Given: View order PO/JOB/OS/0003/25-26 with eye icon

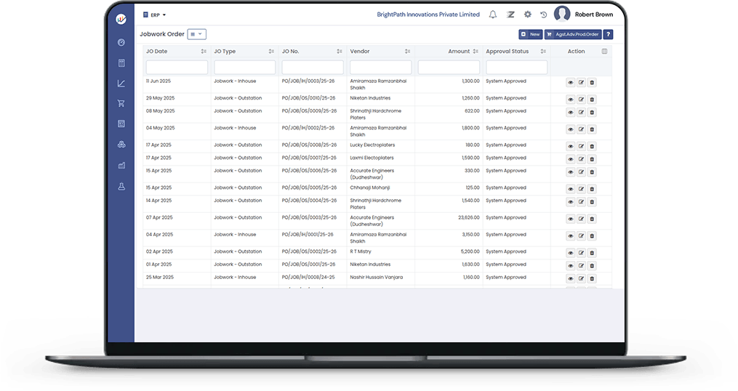Looking at the screenshot, I should [x=571, y=219].
